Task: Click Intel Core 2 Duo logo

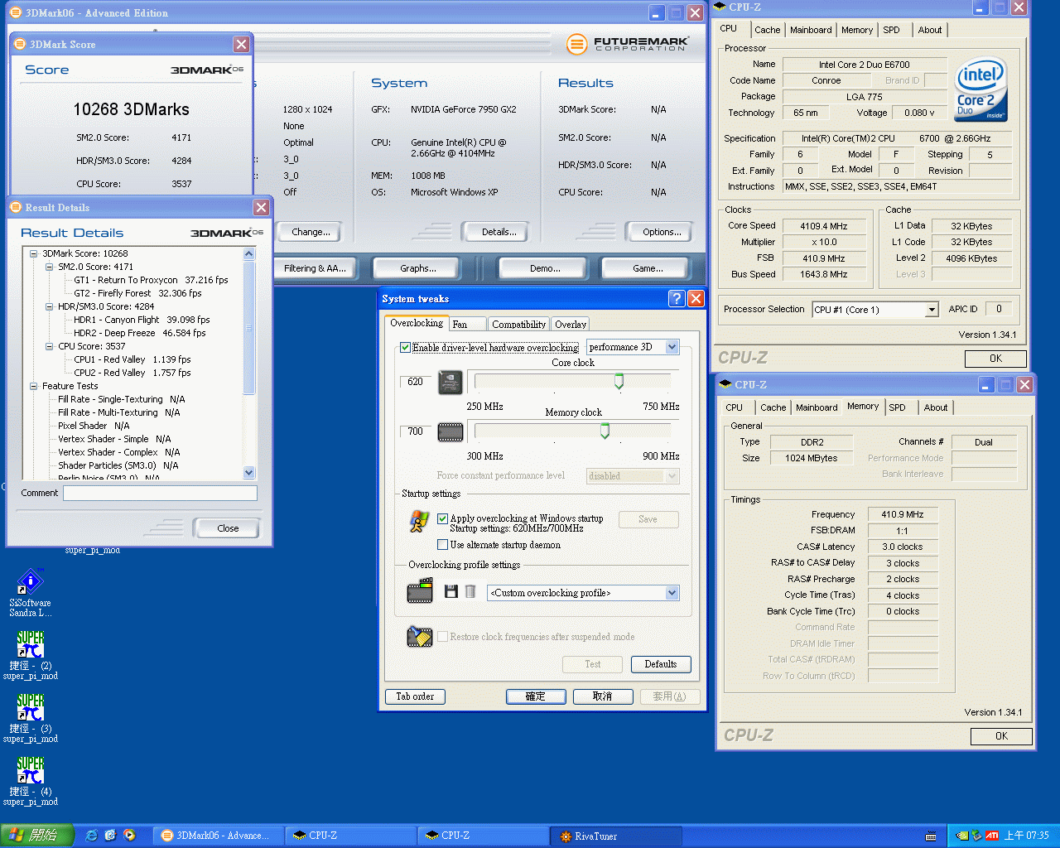Action: pos(980,89)
